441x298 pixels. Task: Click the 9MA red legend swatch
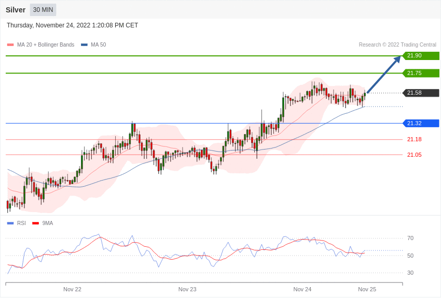click(36, 223)
